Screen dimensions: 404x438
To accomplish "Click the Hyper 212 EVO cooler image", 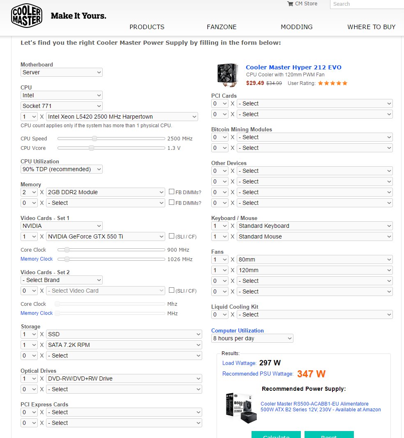I will (x=228, y=75).
